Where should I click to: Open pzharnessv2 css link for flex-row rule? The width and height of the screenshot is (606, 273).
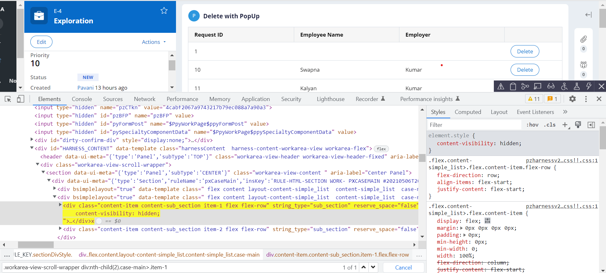click(562, 161)
